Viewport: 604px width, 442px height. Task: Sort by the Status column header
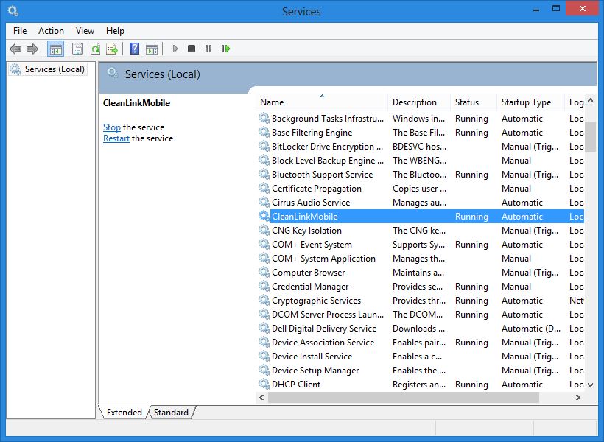point(467,102)
